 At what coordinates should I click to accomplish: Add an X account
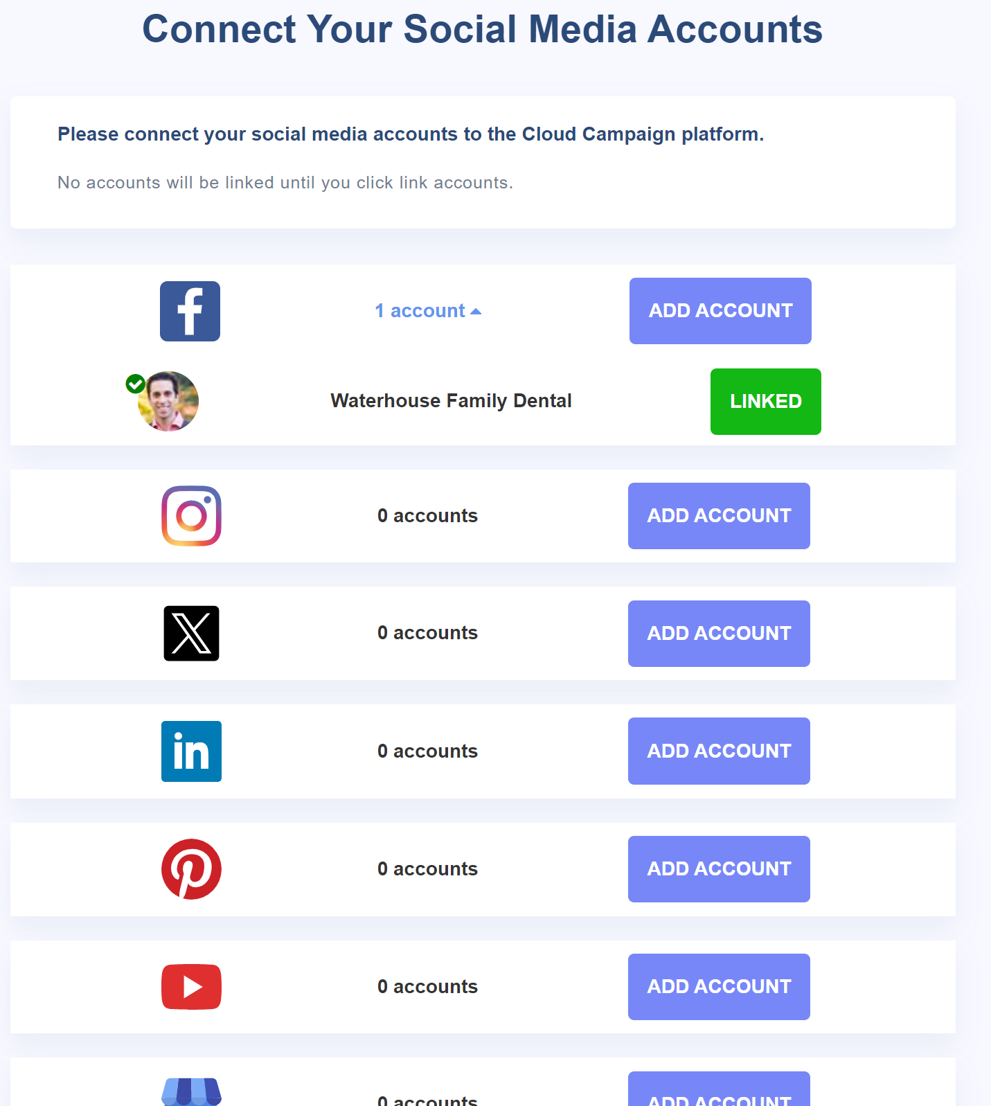coord(719,634)
